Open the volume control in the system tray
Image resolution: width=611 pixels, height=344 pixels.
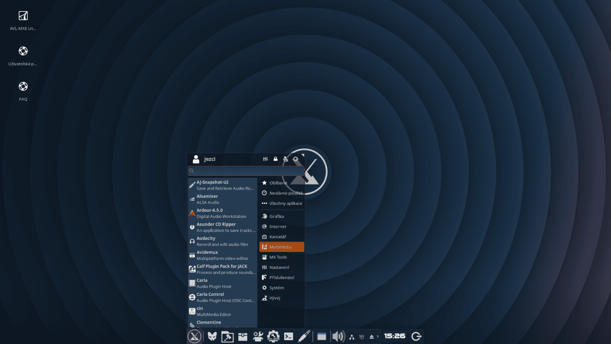(x=337, y=336)
